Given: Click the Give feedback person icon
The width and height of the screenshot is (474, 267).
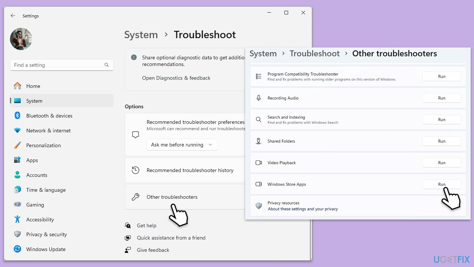Looking at the screenshot, I should coord(128,250).
